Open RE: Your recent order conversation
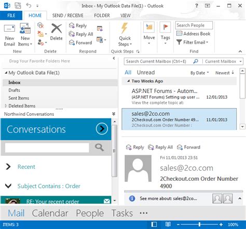Viewport: 246px width, 229px height. coord(56,200)
